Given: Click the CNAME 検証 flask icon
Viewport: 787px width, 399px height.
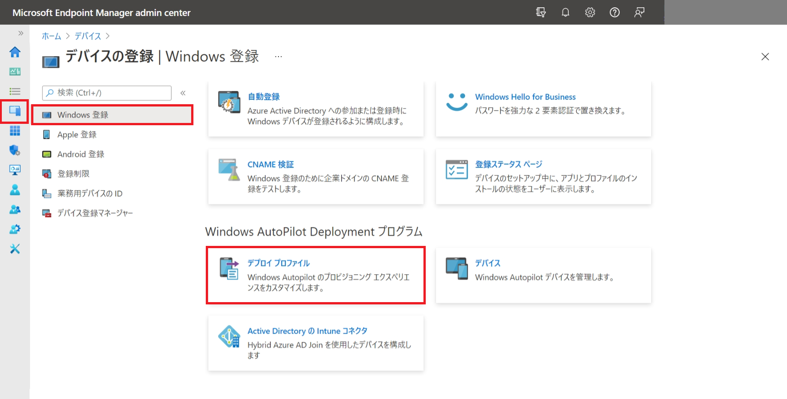Looking at the screenshot, I should coord(229,170).
